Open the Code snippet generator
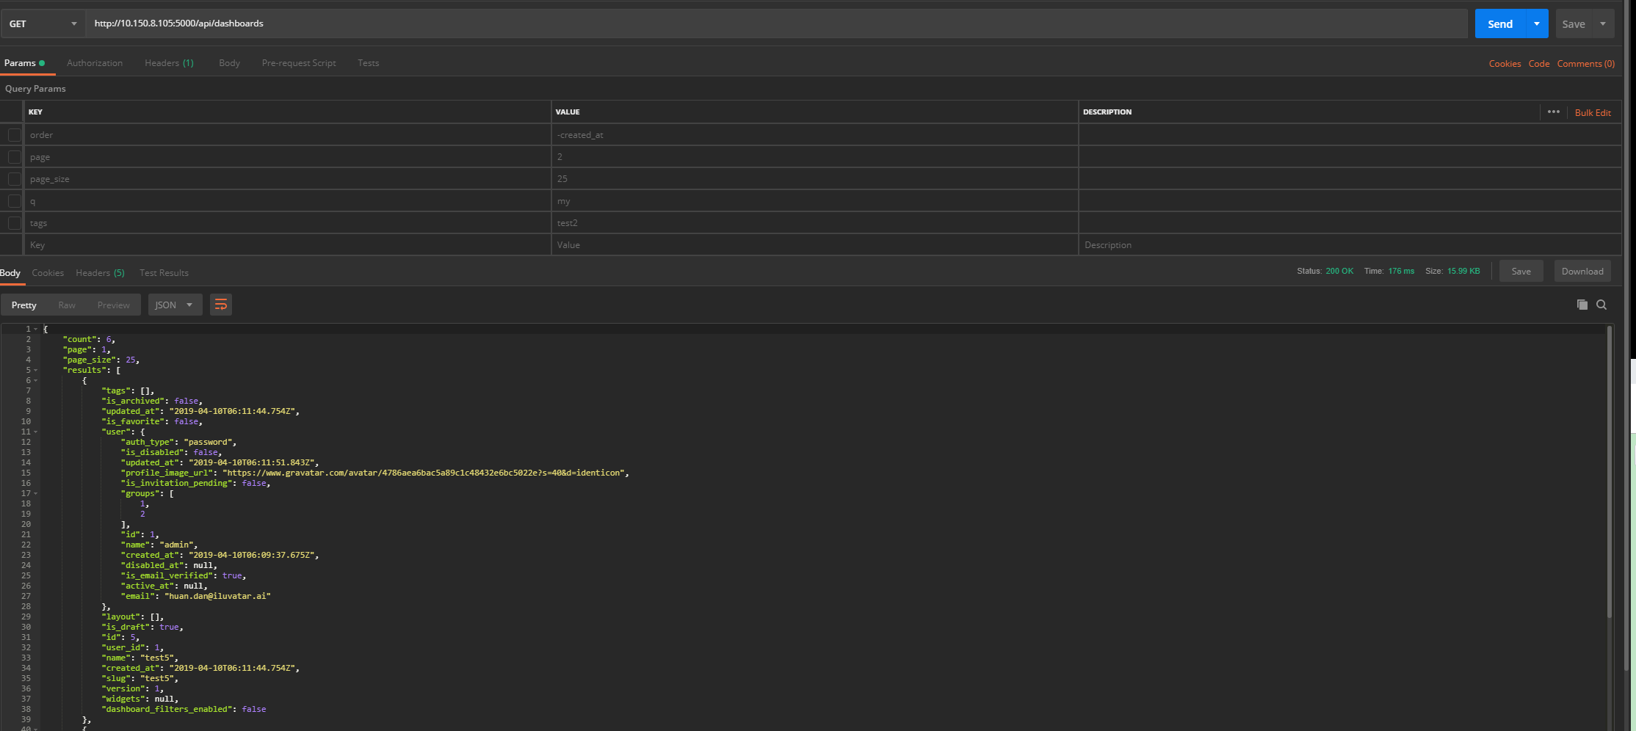Screen dimensions: 1636x731 [x=1538, y=63]
